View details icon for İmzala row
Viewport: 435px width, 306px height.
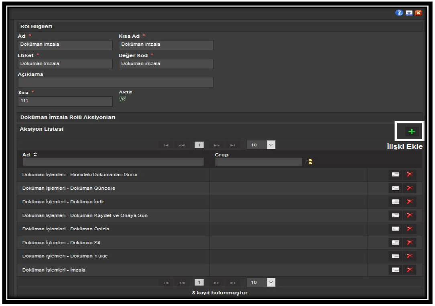point(396,270)
